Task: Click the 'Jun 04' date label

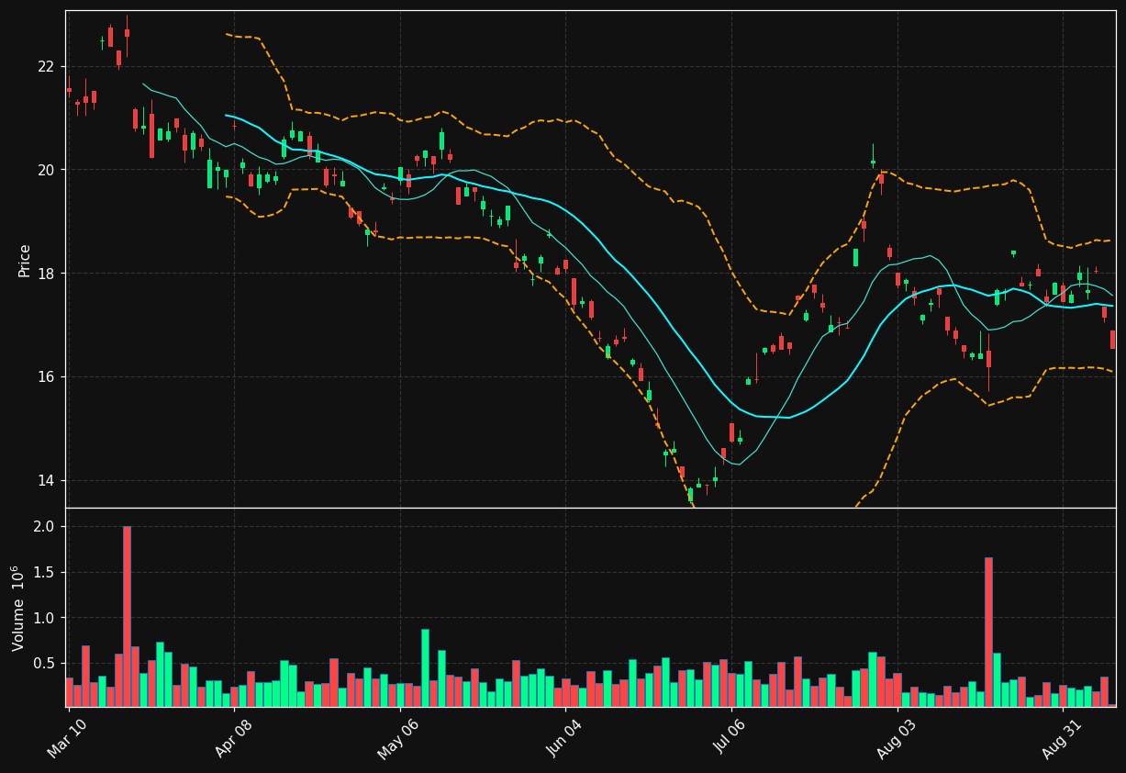Action: [565, 737]
